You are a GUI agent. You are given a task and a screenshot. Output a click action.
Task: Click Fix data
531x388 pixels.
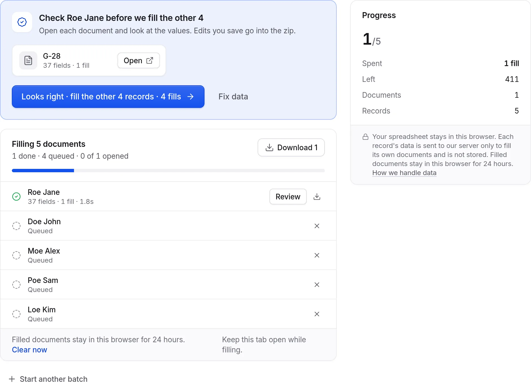click(233, 97)
